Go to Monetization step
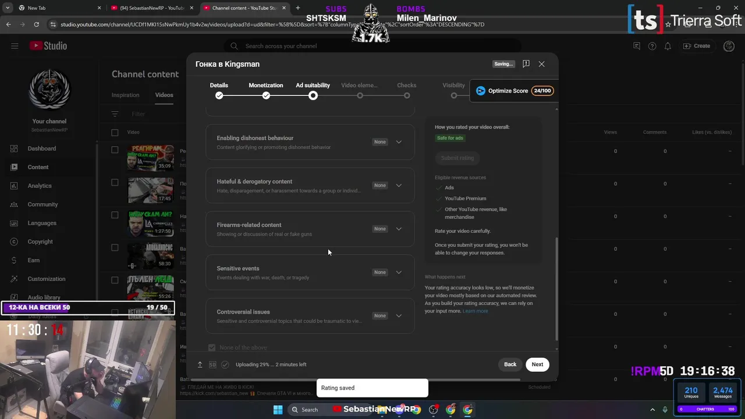The width and height of the screenshot is (745, 419). tap(266, 90)
